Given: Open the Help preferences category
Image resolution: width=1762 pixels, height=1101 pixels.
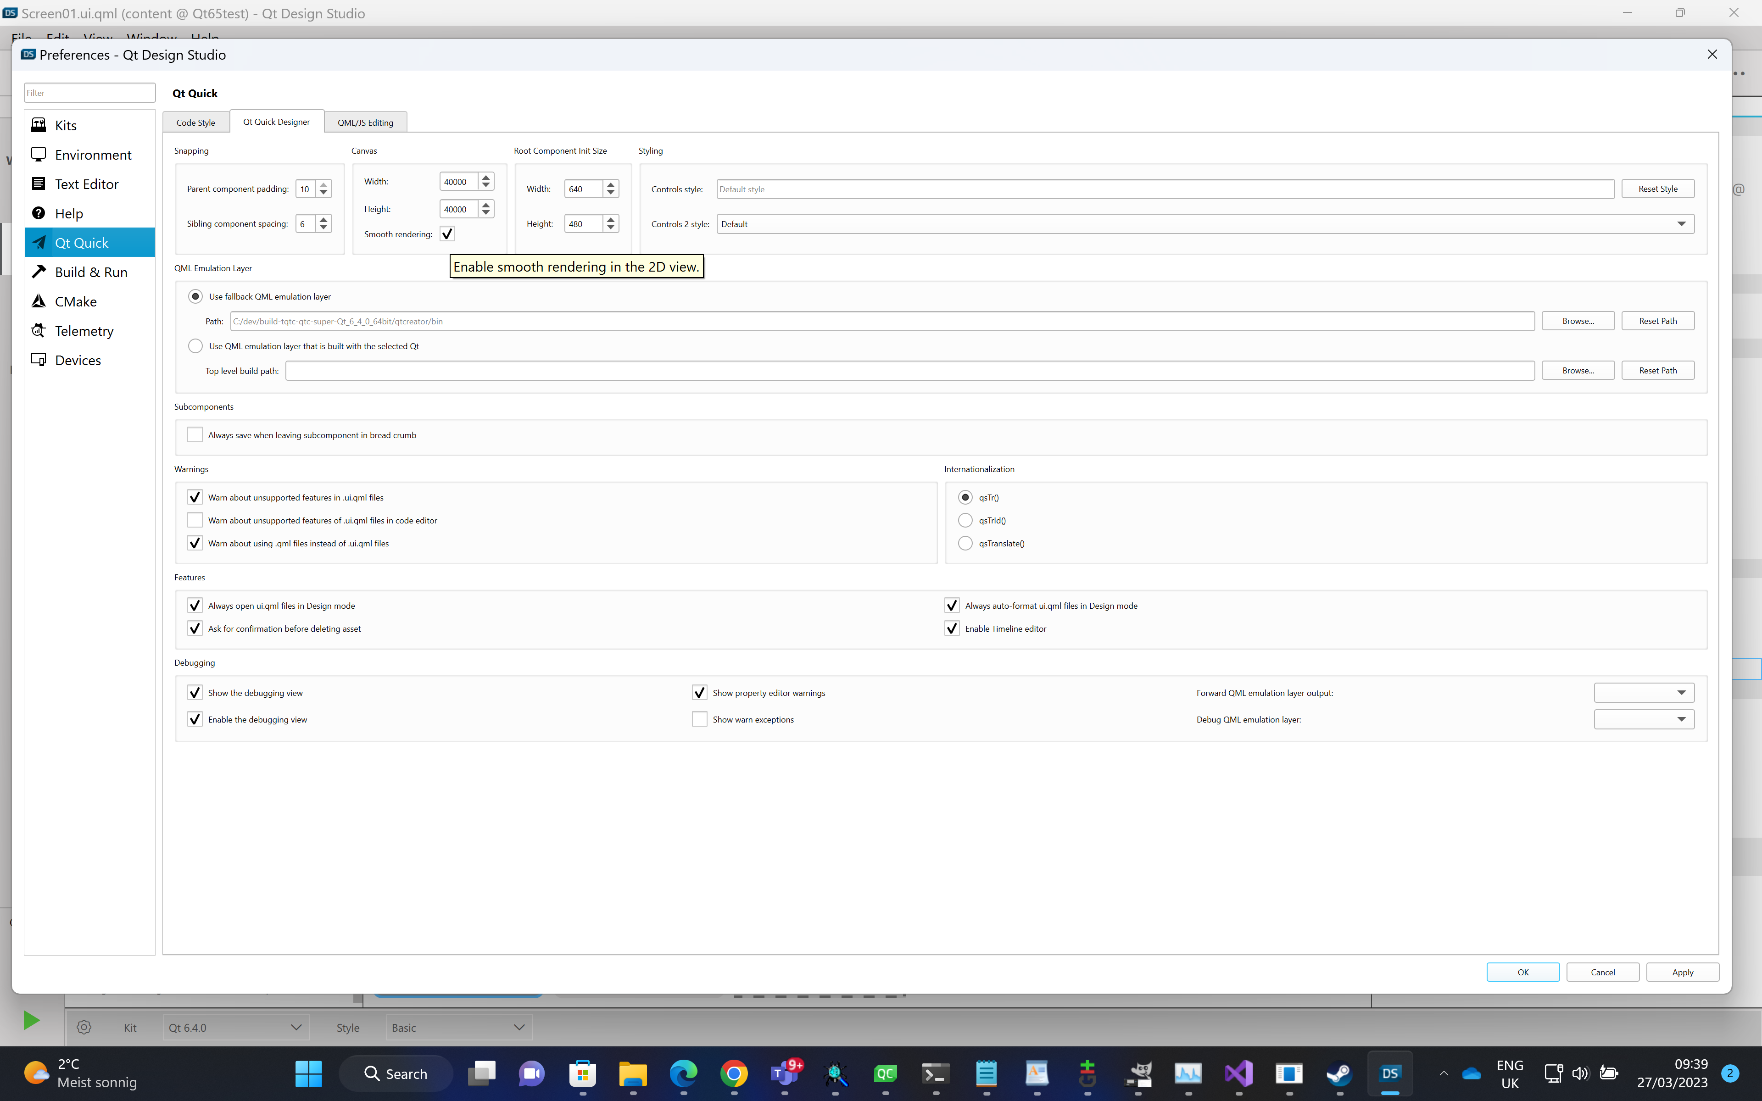Looking at the screenshot, I should coord(89,213).
